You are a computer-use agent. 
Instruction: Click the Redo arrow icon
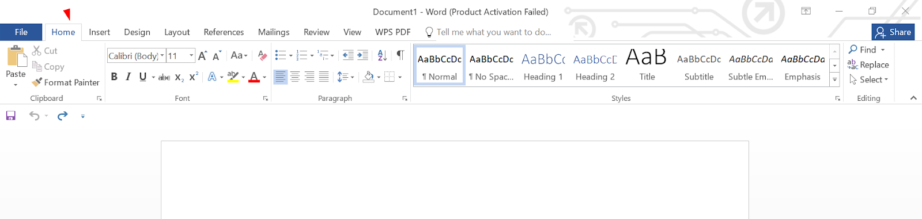tap(62, 116)
